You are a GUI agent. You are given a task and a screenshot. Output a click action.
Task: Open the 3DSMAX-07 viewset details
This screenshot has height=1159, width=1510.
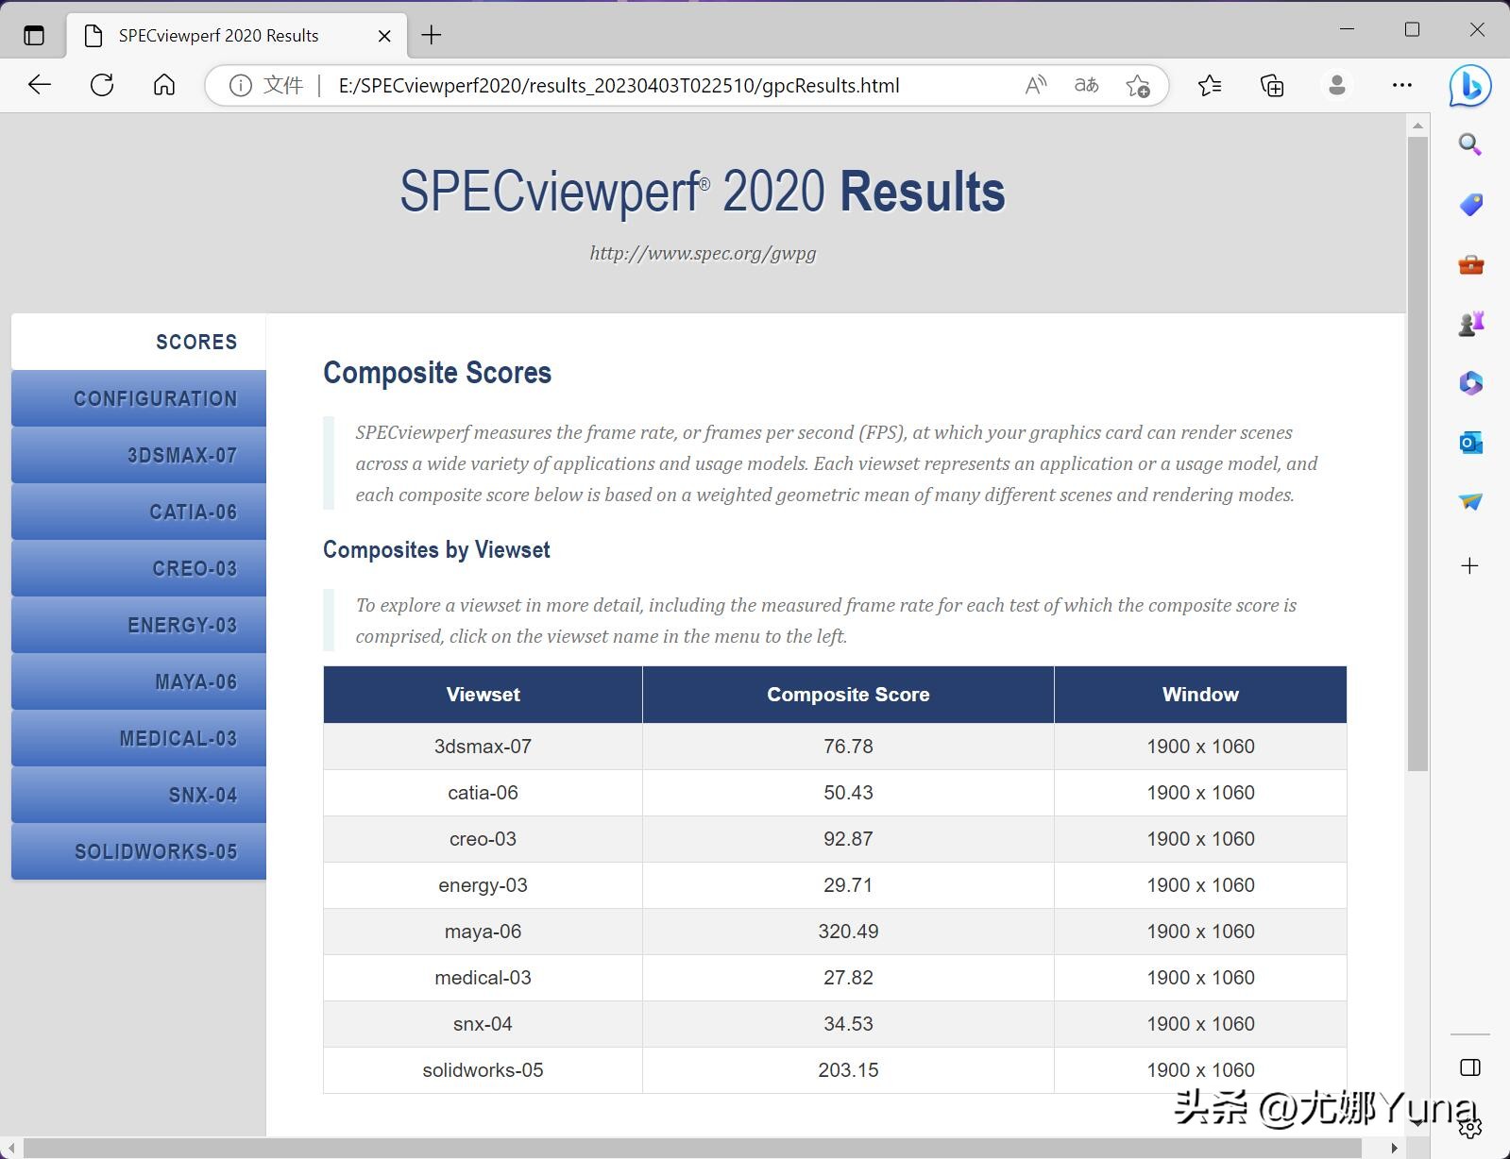coord(139,455)
